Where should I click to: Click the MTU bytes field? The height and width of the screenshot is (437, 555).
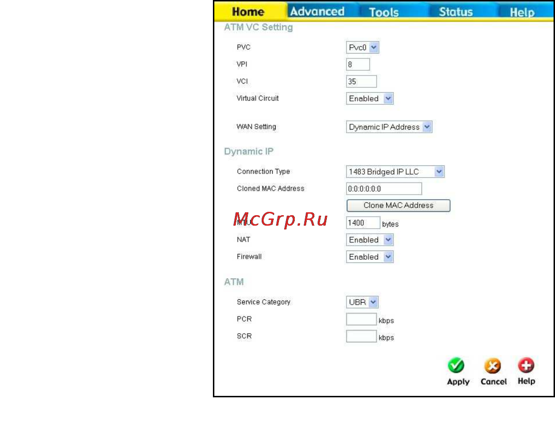pyautogui.click(x=363, y=223)
